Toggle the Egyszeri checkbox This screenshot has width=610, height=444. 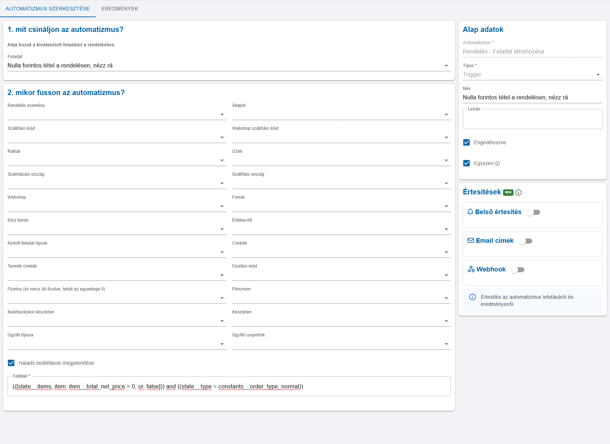click(x=466, y=163)
